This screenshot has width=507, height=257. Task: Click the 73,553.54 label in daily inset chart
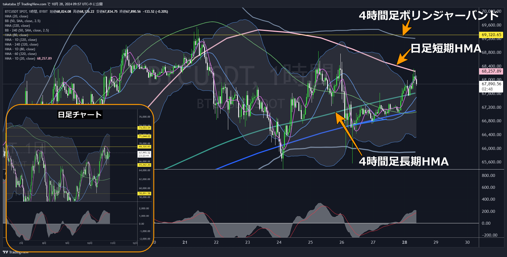pyautogui.click(x=145, y=128)
